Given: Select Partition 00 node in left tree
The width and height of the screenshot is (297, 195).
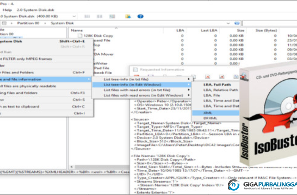Looking at the screenshot, I should pos(7,34).
